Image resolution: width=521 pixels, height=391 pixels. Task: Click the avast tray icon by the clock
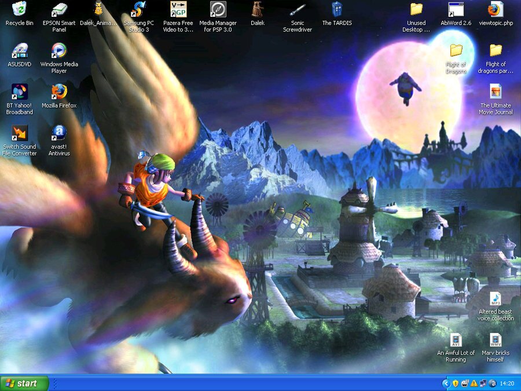(493, 383)
